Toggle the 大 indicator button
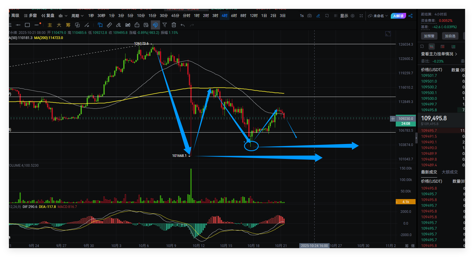Viewport: 474px width, 257px height. [x=59, y=25]
